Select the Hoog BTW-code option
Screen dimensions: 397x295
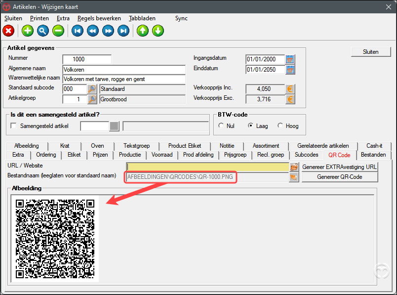(x=280, y=126)
